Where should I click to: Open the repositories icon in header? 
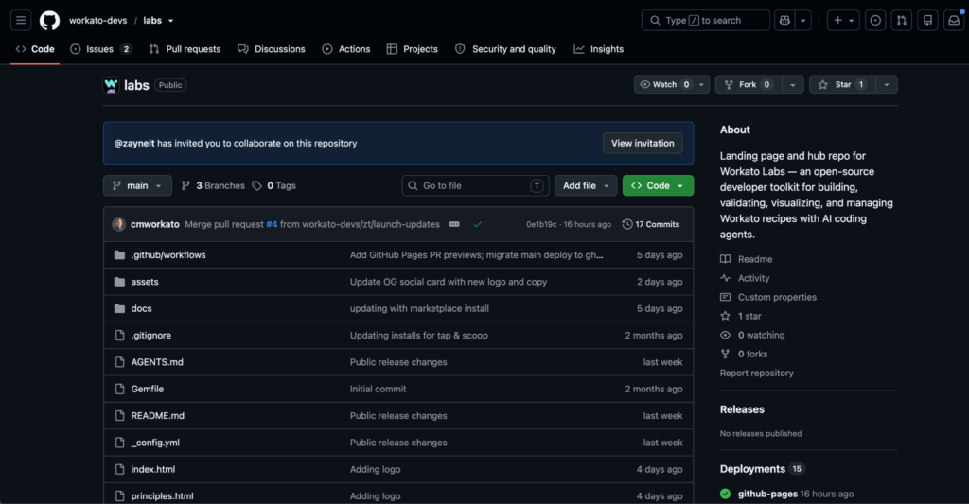927,21
